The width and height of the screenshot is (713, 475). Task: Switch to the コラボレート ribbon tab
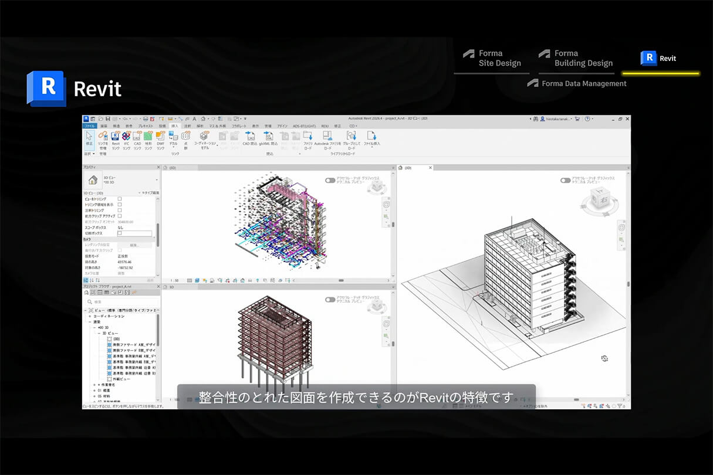pos(239,125)
